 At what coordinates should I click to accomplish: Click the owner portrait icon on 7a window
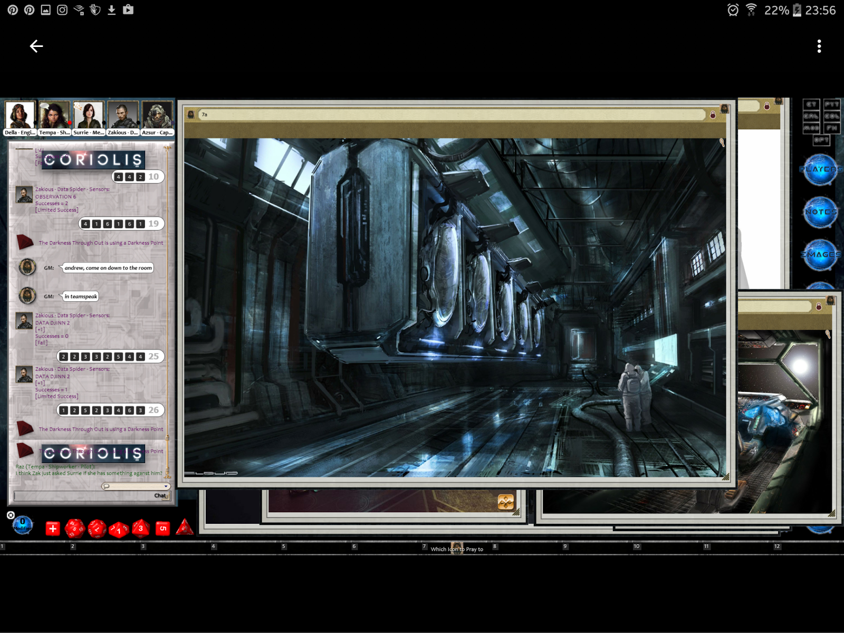pos(725,109)
